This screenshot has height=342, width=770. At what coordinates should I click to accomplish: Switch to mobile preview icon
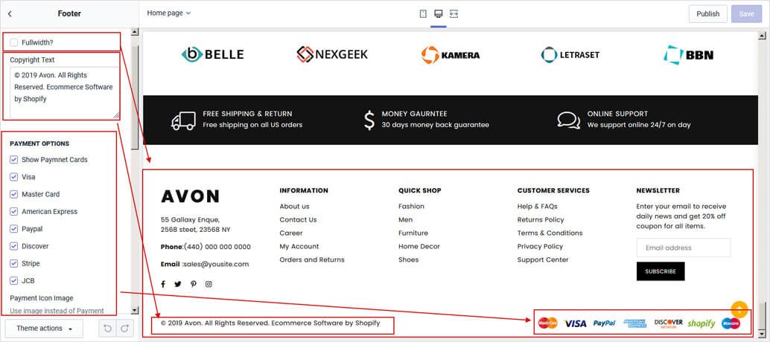click(x=423, y=13)
